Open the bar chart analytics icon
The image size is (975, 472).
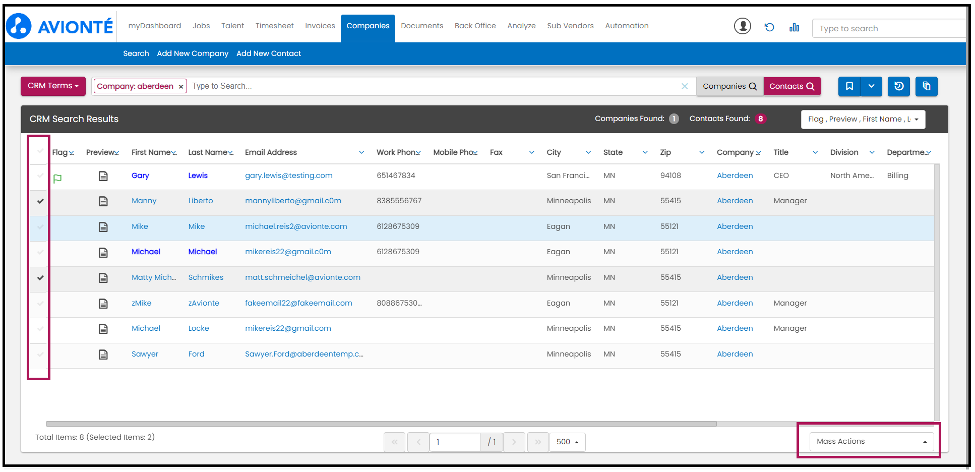[794, 27]
